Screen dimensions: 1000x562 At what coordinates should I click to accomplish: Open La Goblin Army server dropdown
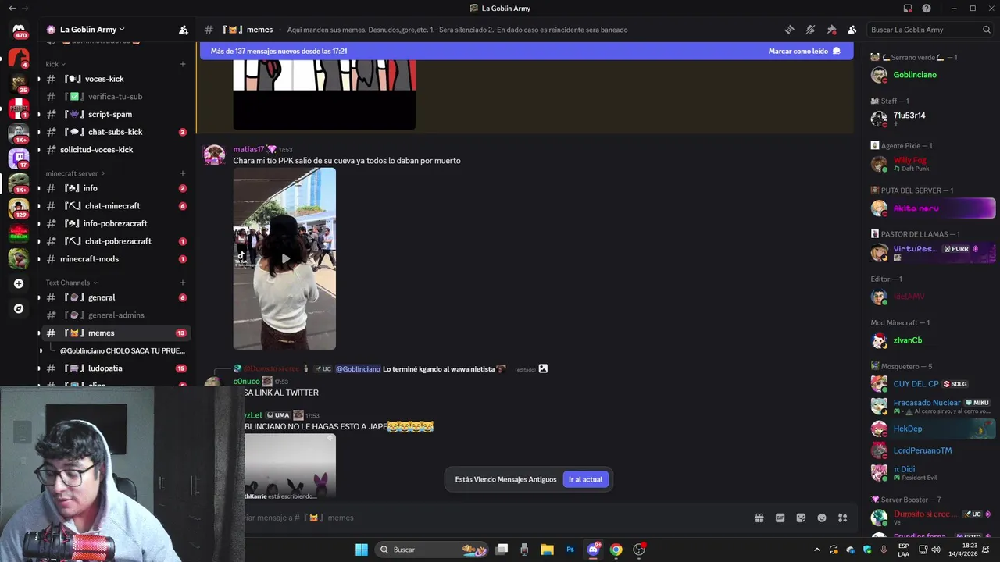[91, 30]
